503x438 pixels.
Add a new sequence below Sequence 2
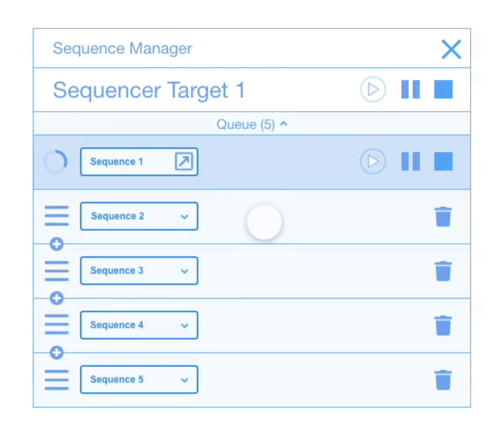coord(56,244)
